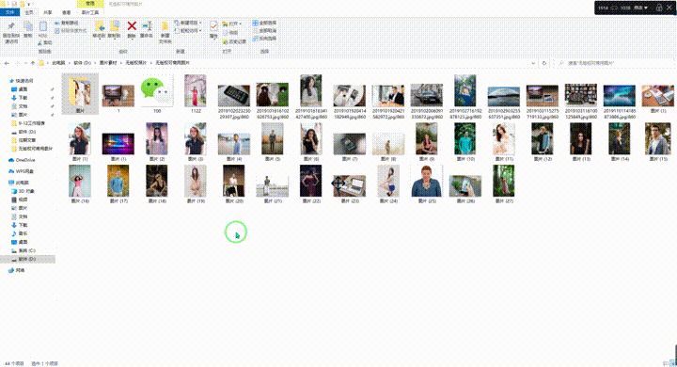The width and height of the screenshot is (677, 367).
Task: Click the Up one level arrow
Action: [x=33, y=63]
